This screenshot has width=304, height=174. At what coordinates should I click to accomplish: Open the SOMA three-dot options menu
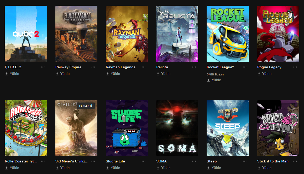pos(194,161)
